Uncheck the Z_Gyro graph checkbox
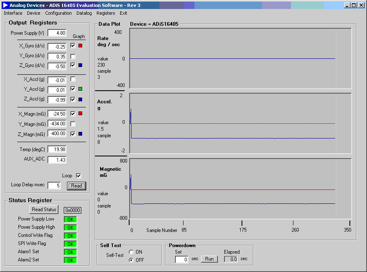Image resolution: width=367 pixels, height=272 pixels. tap(73, 65)
